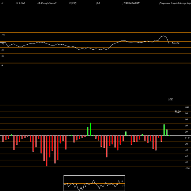
Task: Click the MR axis label -60
Action: tap(186, 156)
